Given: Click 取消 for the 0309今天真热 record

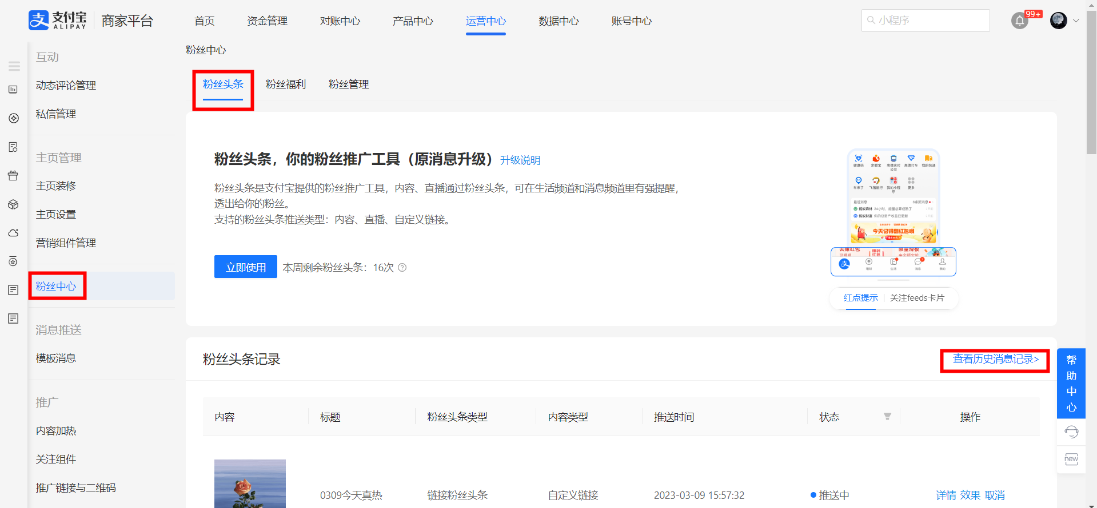Looking at the screenshot, I should pos(995,495).
